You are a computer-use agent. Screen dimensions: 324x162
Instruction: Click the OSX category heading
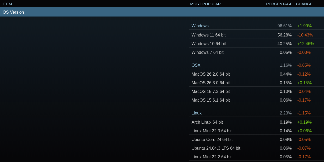pyautogui.click(x=196, y=65)
